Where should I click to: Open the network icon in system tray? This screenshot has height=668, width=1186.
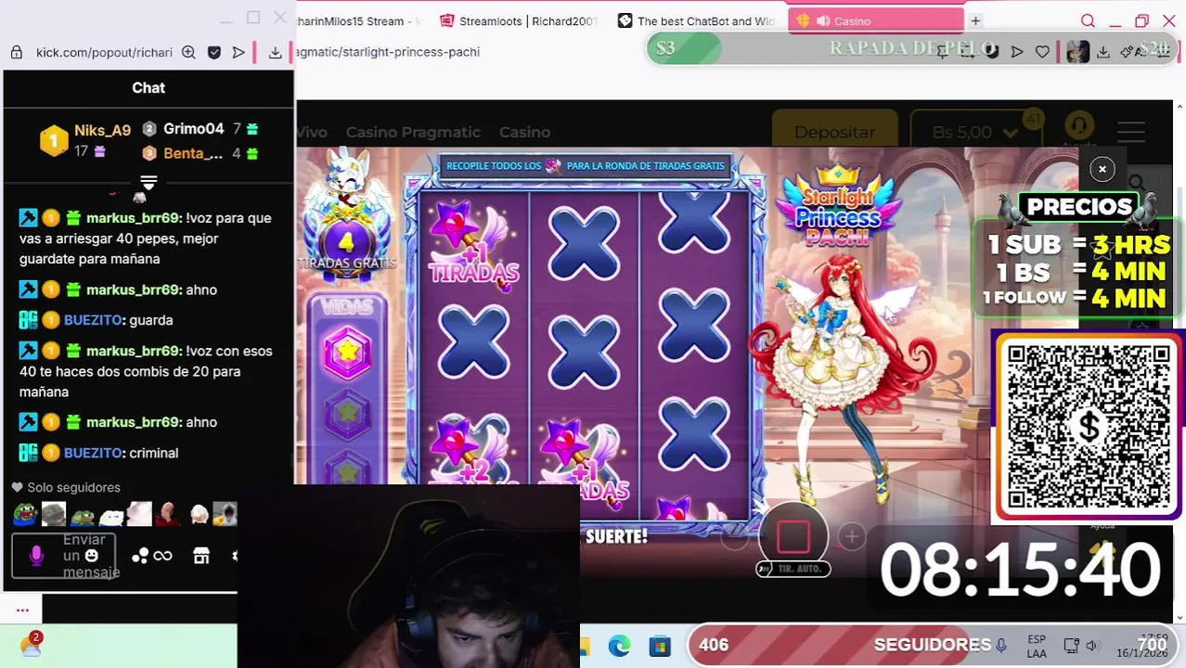point(1071,646)
